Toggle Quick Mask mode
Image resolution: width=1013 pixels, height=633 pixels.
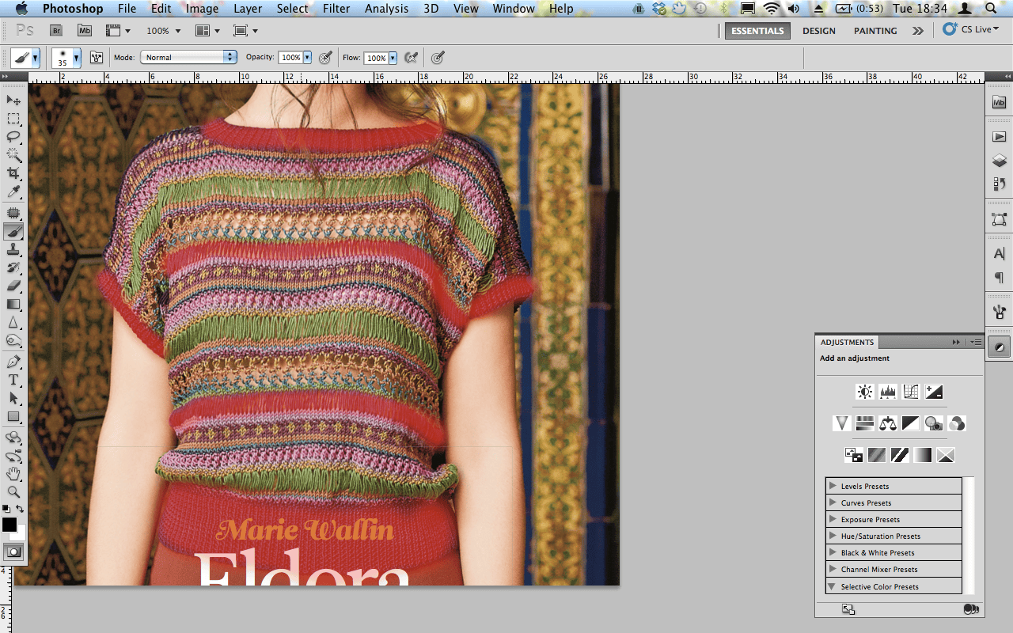(x=13, y=552)
